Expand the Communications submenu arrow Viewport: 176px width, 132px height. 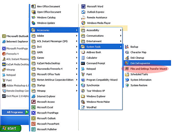point(121,35)
